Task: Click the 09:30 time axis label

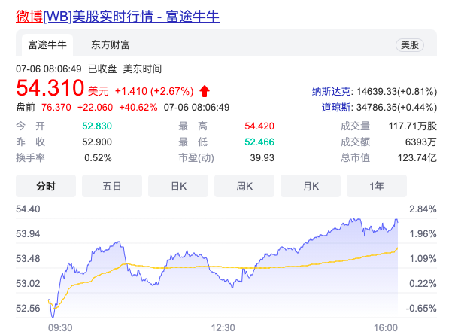Action: 60,327
